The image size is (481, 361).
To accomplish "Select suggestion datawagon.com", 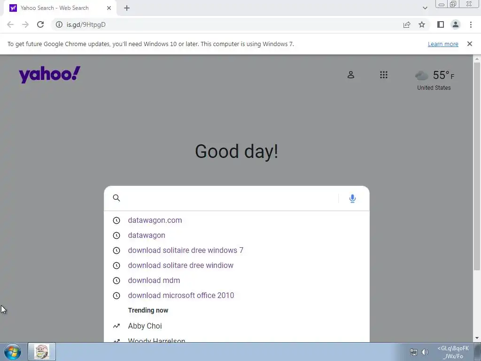I will tap(155, 220).
